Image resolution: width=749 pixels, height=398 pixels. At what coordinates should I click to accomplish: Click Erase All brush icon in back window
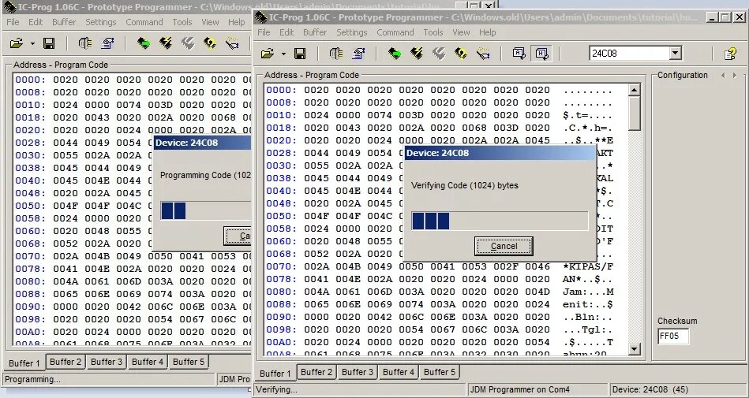coord(232,44)
